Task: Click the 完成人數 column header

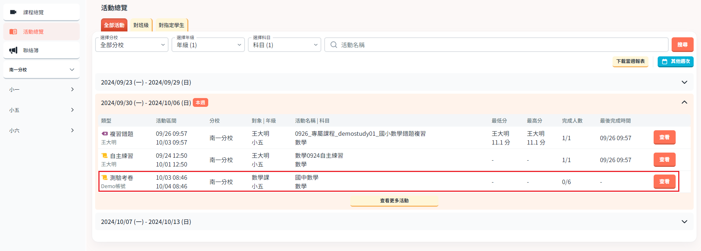Action: (x=572, y=121)
